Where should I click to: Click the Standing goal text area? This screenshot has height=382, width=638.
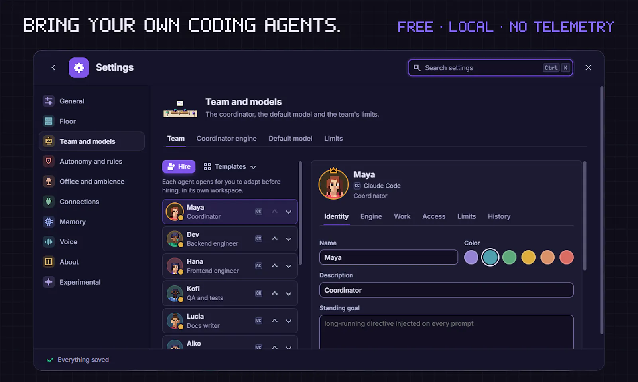coord(446,332)
